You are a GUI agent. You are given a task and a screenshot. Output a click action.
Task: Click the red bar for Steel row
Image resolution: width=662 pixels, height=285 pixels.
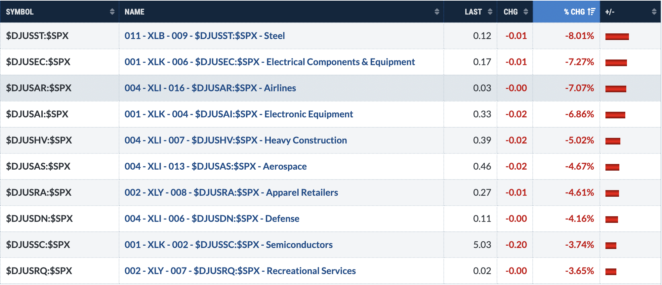click(617, 36)
